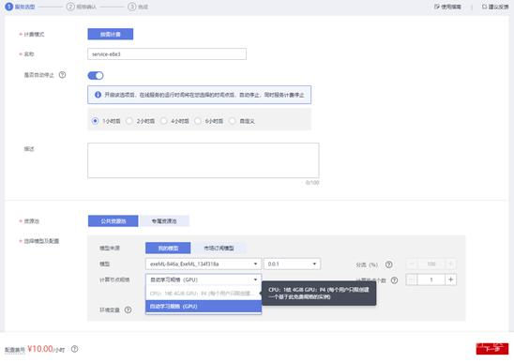Increase compute node count with plus button

(x=451, y=280)
